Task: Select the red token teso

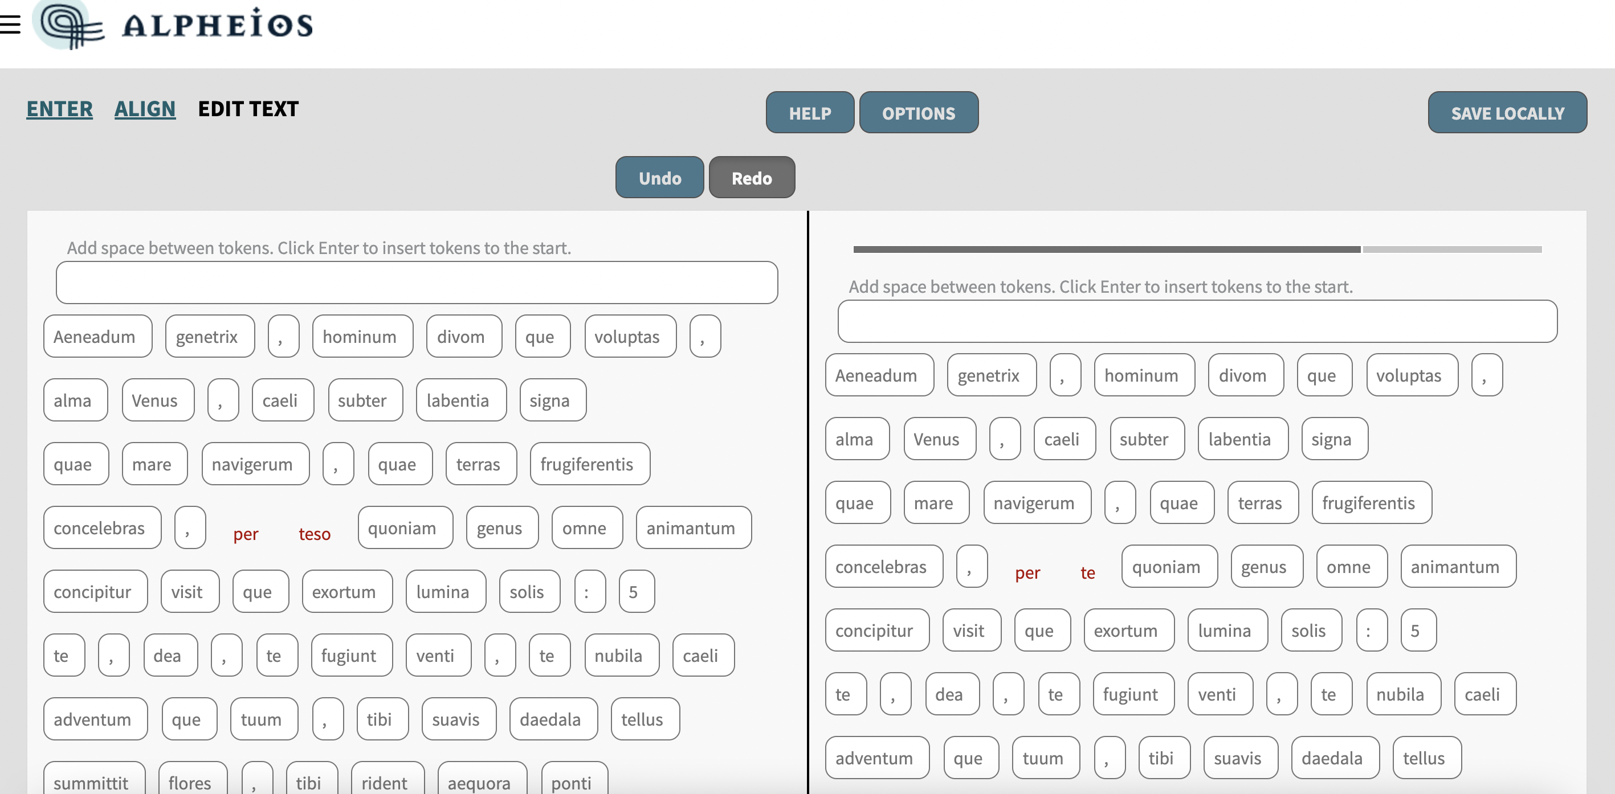Action: 315,534
